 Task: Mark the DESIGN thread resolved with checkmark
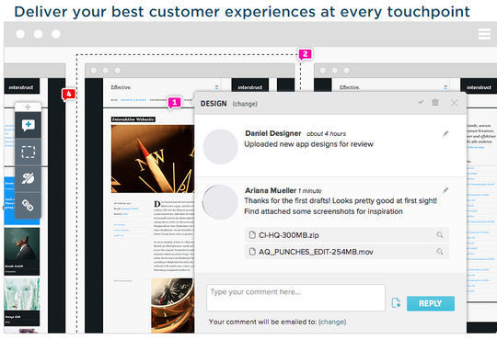pyautogui.click(x=421, y=102)
